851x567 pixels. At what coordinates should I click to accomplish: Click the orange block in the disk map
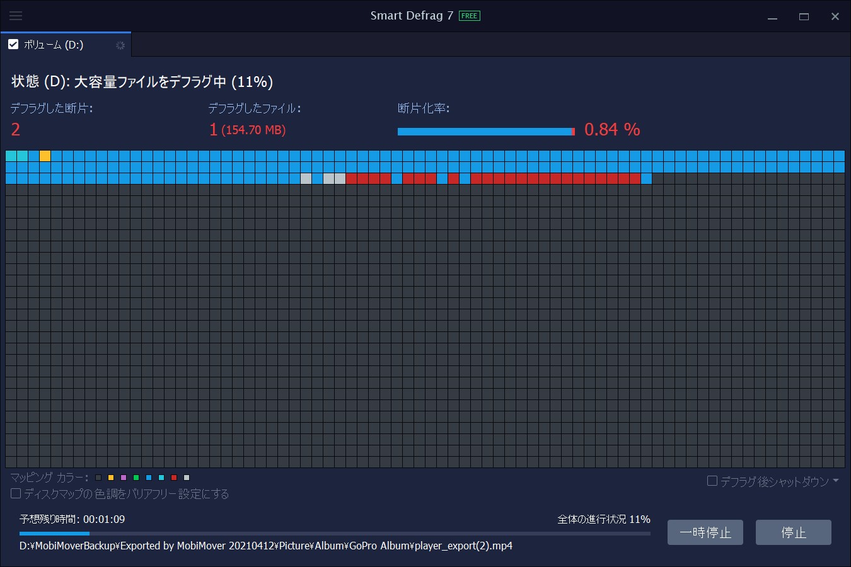point(45,155)
